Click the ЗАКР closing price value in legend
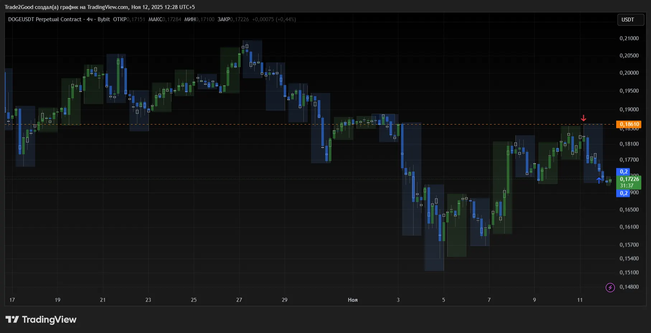The width and height of the screenshot is (651, 333). point(239,19)
